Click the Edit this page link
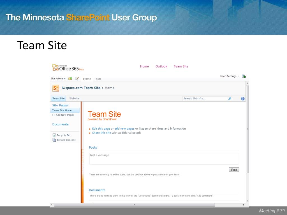 coord(101,128)
